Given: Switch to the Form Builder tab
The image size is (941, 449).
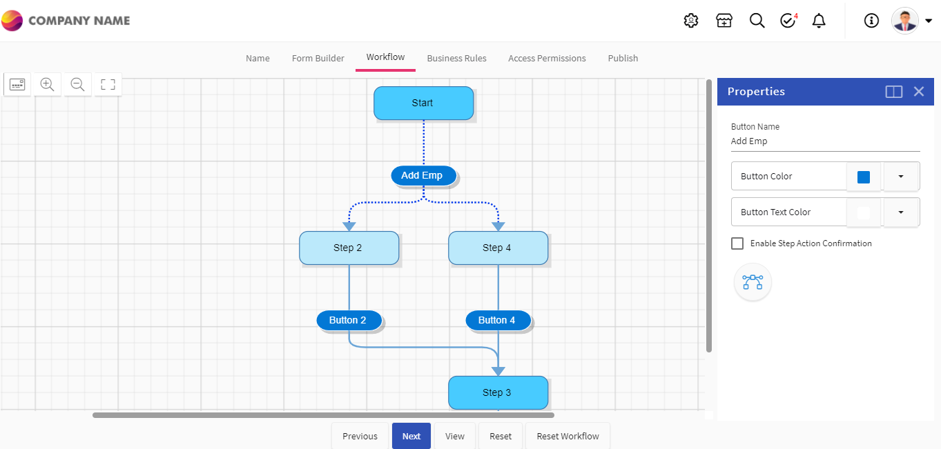Looking at the screenshot, I should [318, 58].
